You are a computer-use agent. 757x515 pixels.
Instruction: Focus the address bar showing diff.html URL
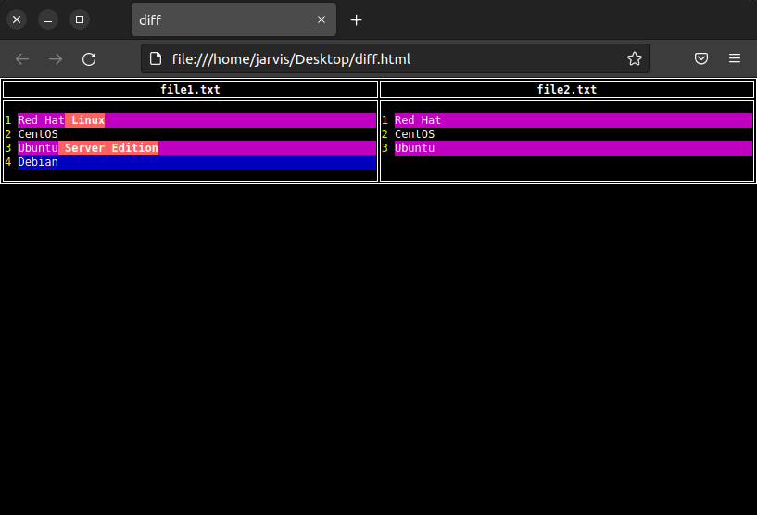coord(396,59)
